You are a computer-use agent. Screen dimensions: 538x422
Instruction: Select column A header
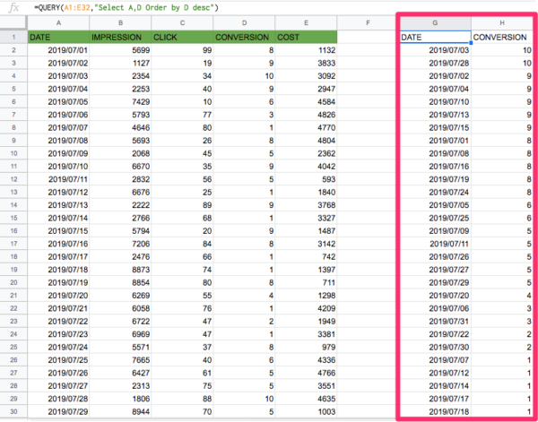[58, 23]
